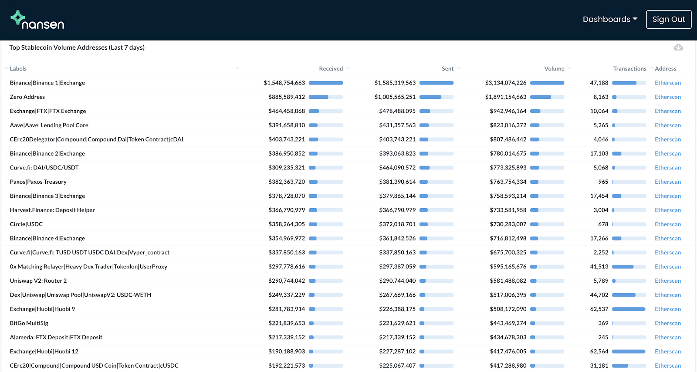Select the Alameda: FTX Deposit label
The width and height of the screenshot is (697, 372).
tap(56, 338)
